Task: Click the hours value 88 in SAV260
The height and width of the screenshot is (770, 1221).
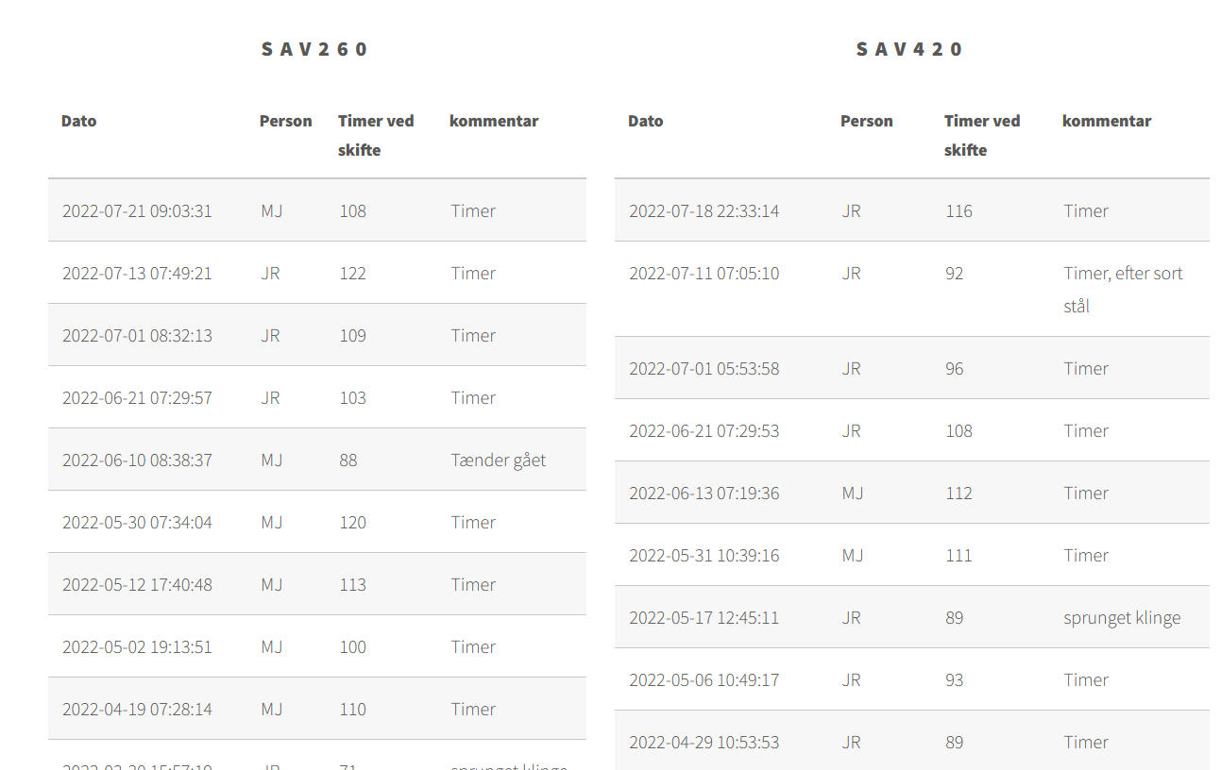Action: click(x=348, y=460)
